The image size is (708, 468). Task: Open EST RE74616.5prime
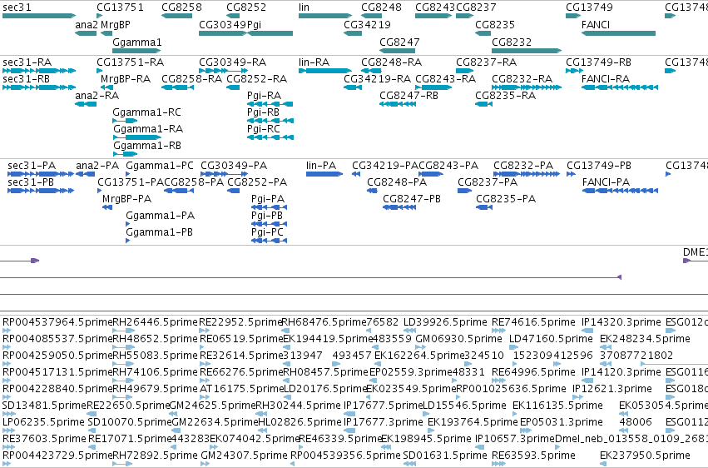coord(498,331)
